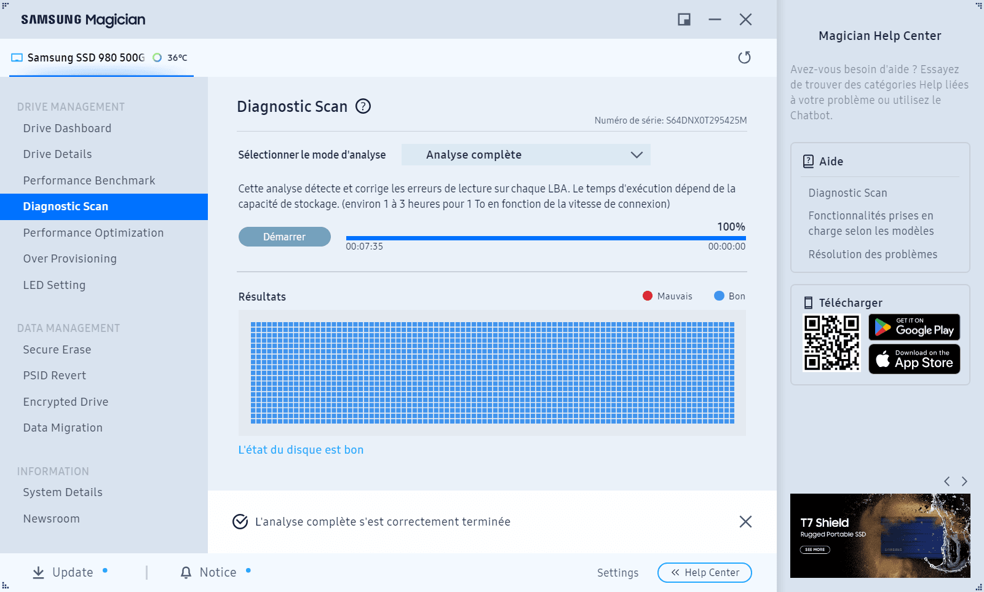Viewport: 984px width, 592px height.
Task: Click the Update download icon
Action: pyautogui.click(x=38, y=572)
